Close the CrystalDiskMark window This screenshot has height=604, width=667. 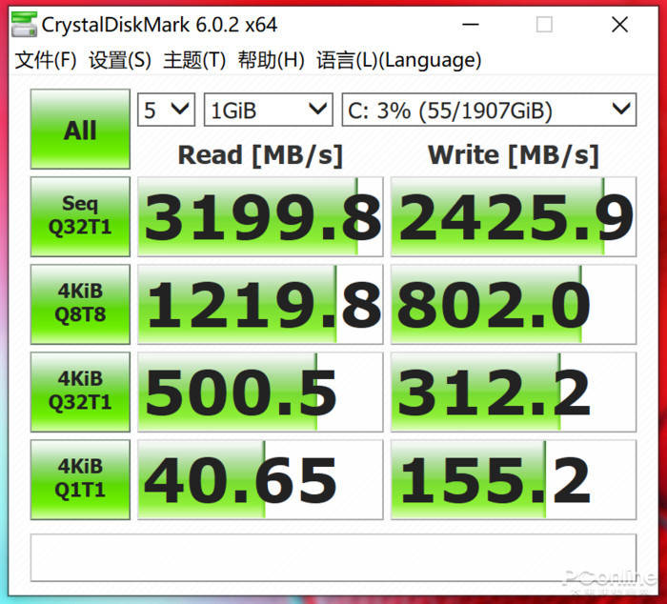[x=619, y=25]
